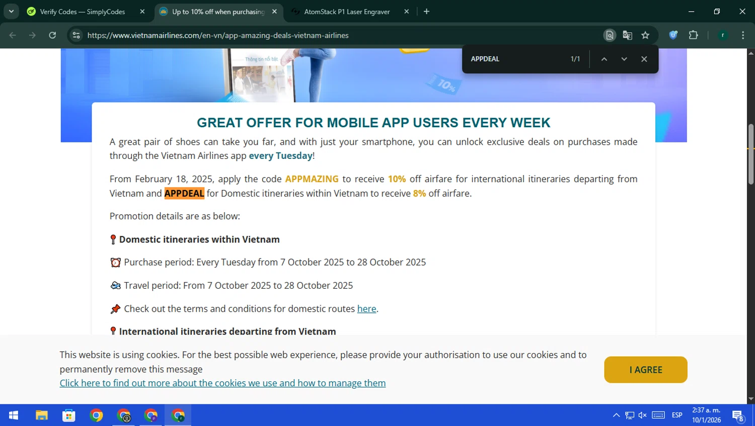The image size is (755, 426).
Task: Open the Chrome three-dot menu
Action: point(743,35)
